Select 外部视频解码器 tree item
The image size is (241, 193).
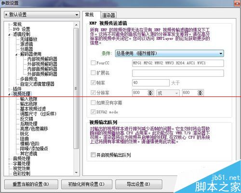click(42, 64)
